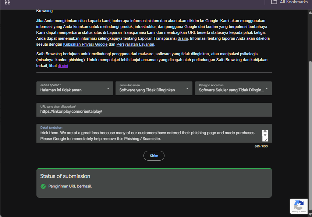The width and height of the screenshot is (312, 217).
Task: Click the reCAPTCHA badge icon
Action: pos(299,206)
